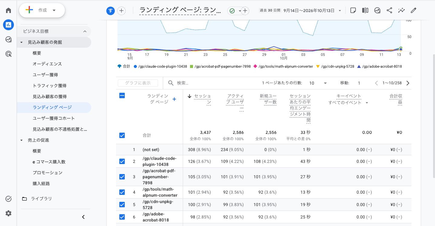Open トラフィック獲得 report
This screenshot has height=226, width=435.
pos(50,86)
